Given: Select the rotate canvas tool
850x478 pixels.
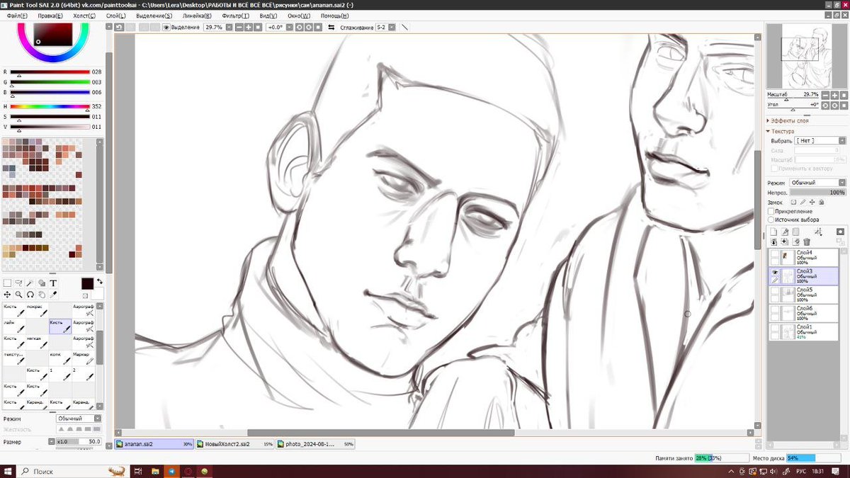Looking at the screenshot, I should (30, 295).
